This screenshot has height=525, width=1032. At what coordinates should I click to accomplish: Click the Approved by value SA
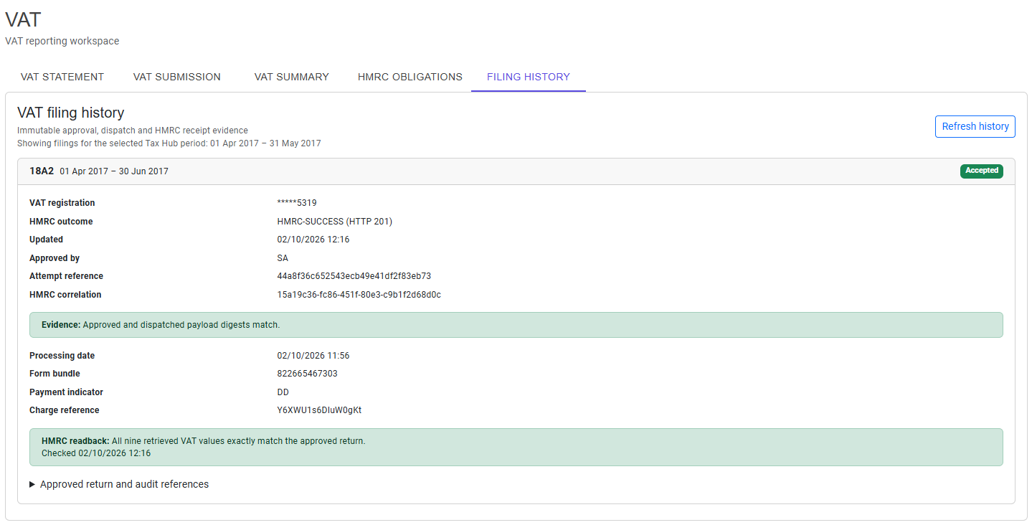[x=283, y=258]
